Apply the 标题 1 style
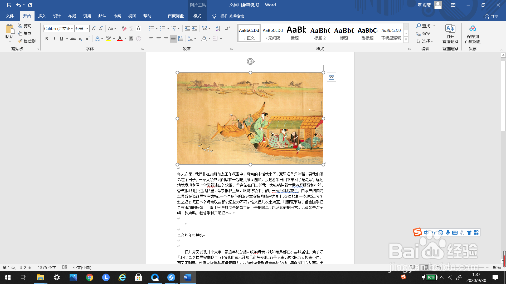 point(296,33)
